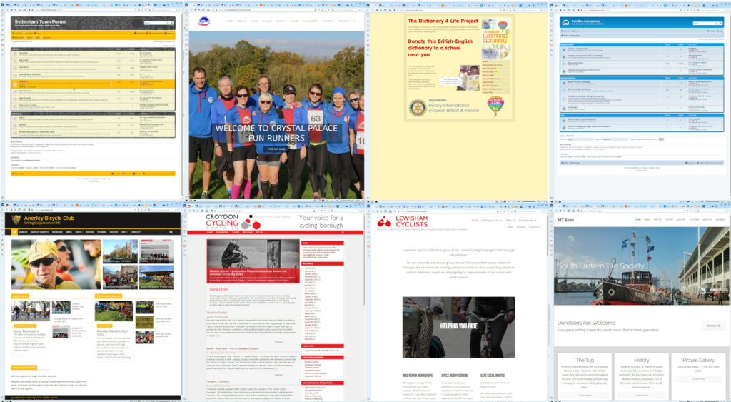Expand Helping you ride menu on Lewisham Cyclists

pos(491,220)
